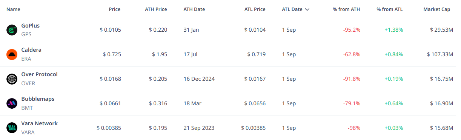Click the Bubblemaps logo icon
This screenshot has height=140, width=461.
coord(12,103)
